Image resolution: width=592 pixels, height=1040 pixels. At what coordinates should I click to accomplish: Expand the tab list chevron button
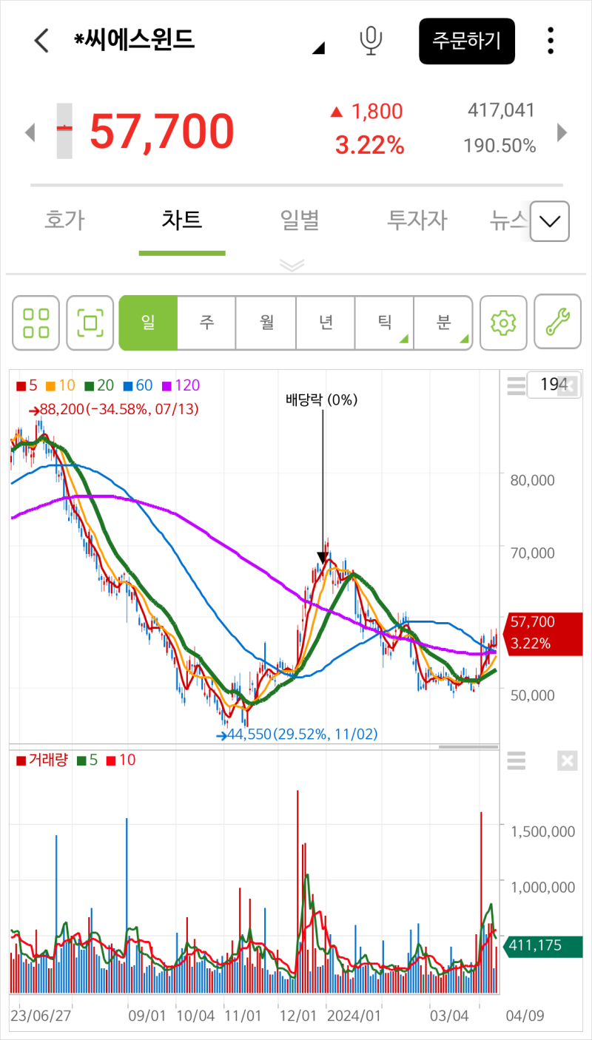550,221
